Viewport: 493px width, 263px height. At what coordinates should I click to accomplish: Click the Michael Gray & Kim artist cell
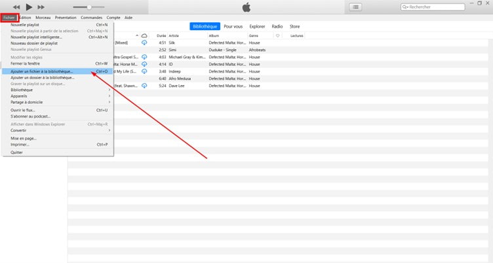[x=187, y=57]
